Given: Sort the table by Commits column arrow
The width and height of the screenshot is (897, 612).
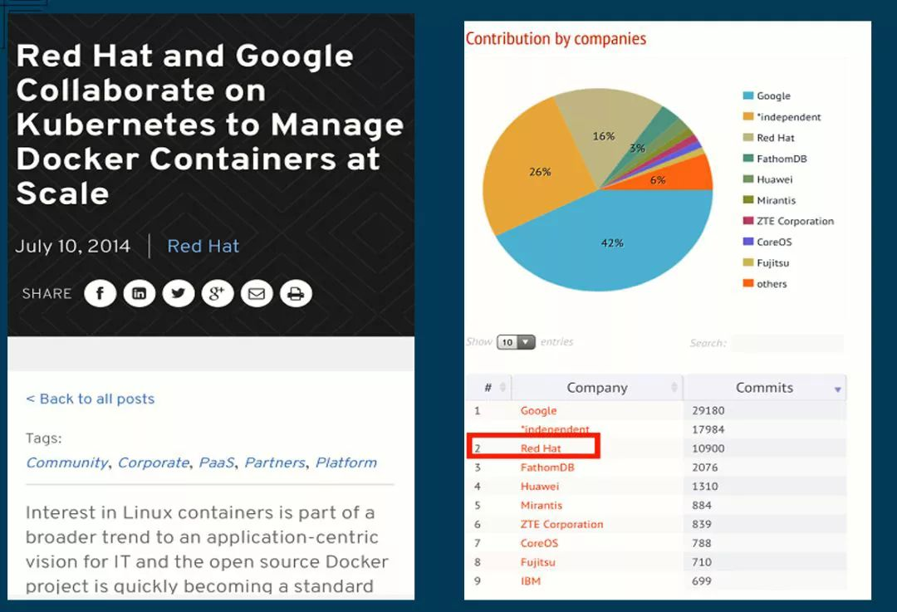Looking at the screenshot, I should [x=838, y=389].
